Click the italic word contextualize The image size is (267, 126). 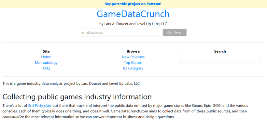(x=13, y=117)
